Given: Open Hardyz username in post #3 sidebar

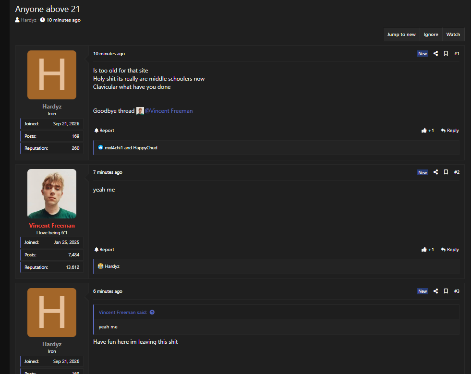Looking at the screenshot, I should point(52,344).
